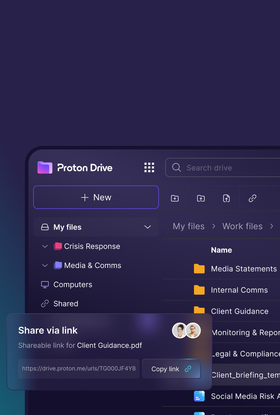Viewport: 280px width, 415px height.
Task: Click the upload file toolbar icon
Action: click(226, 198)
